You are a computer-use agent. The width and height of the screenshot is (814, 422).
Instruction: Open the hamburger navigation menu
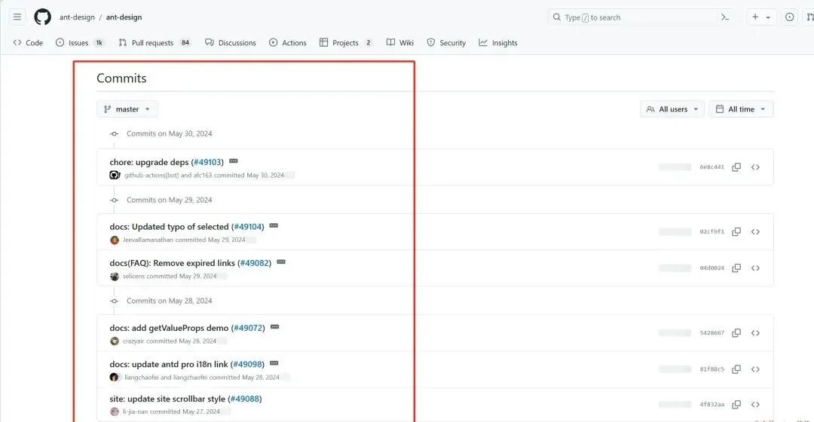click(x=17, y=17)
